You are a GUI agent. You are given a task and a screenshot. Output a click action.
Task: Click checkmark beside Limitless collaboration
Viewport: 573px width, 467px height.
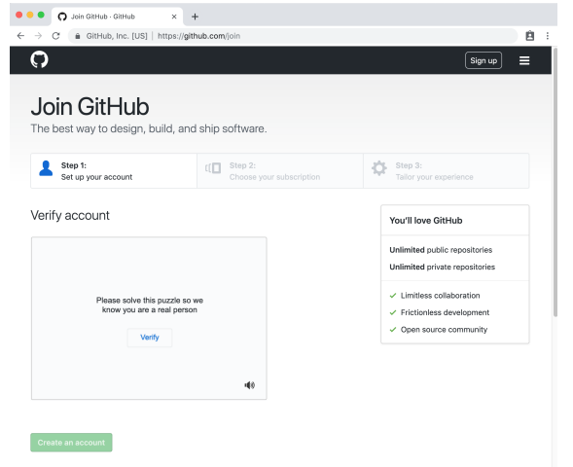pyautogui.click(x=393, y=295)
